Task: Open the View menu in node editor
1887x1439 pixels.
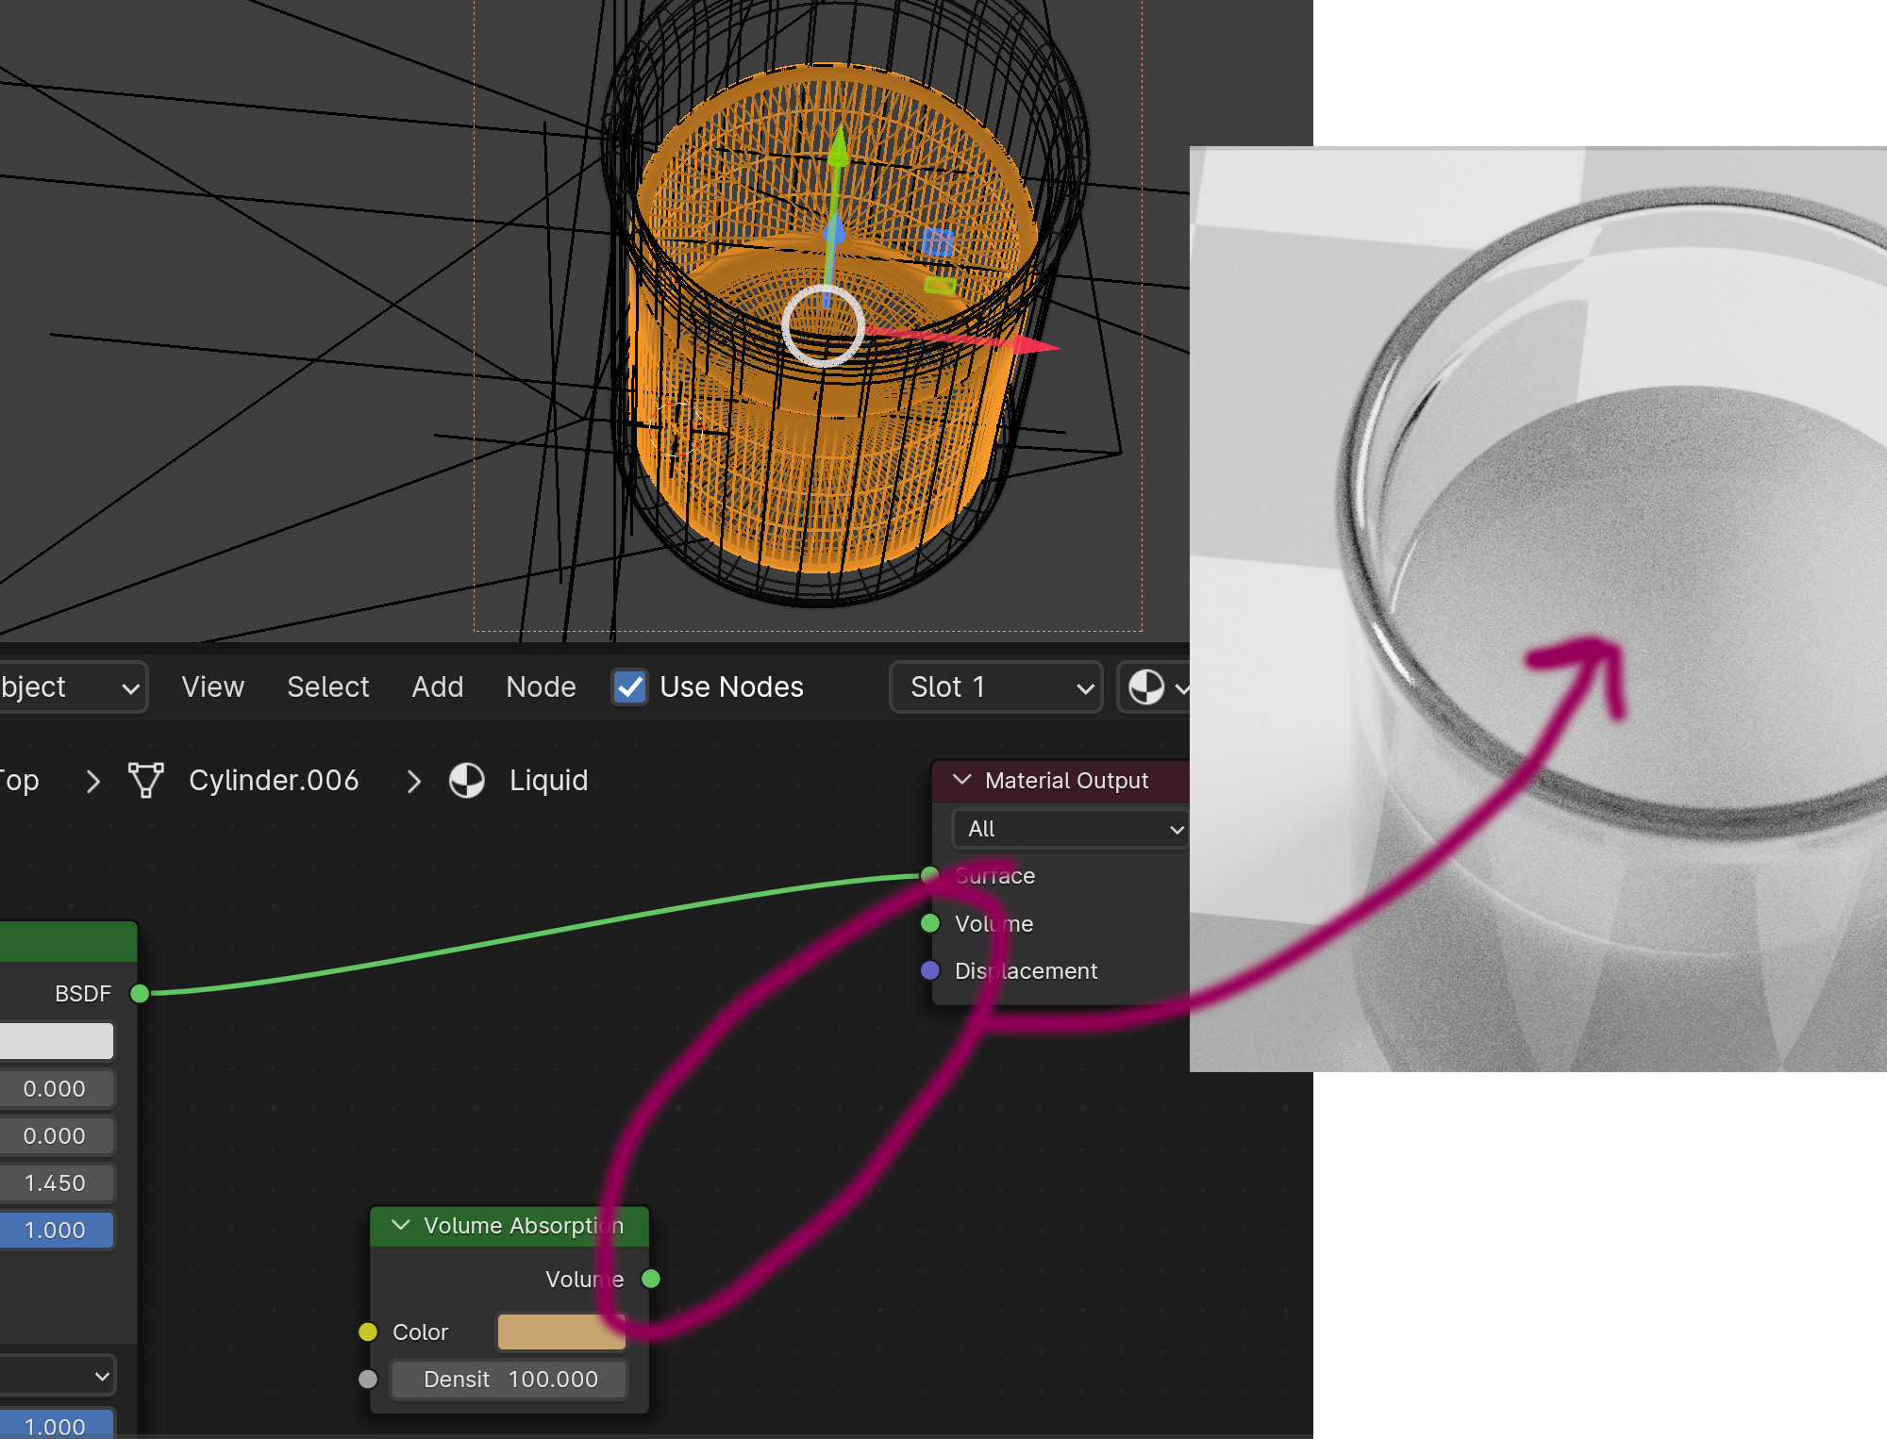Action: pos(212,687)
